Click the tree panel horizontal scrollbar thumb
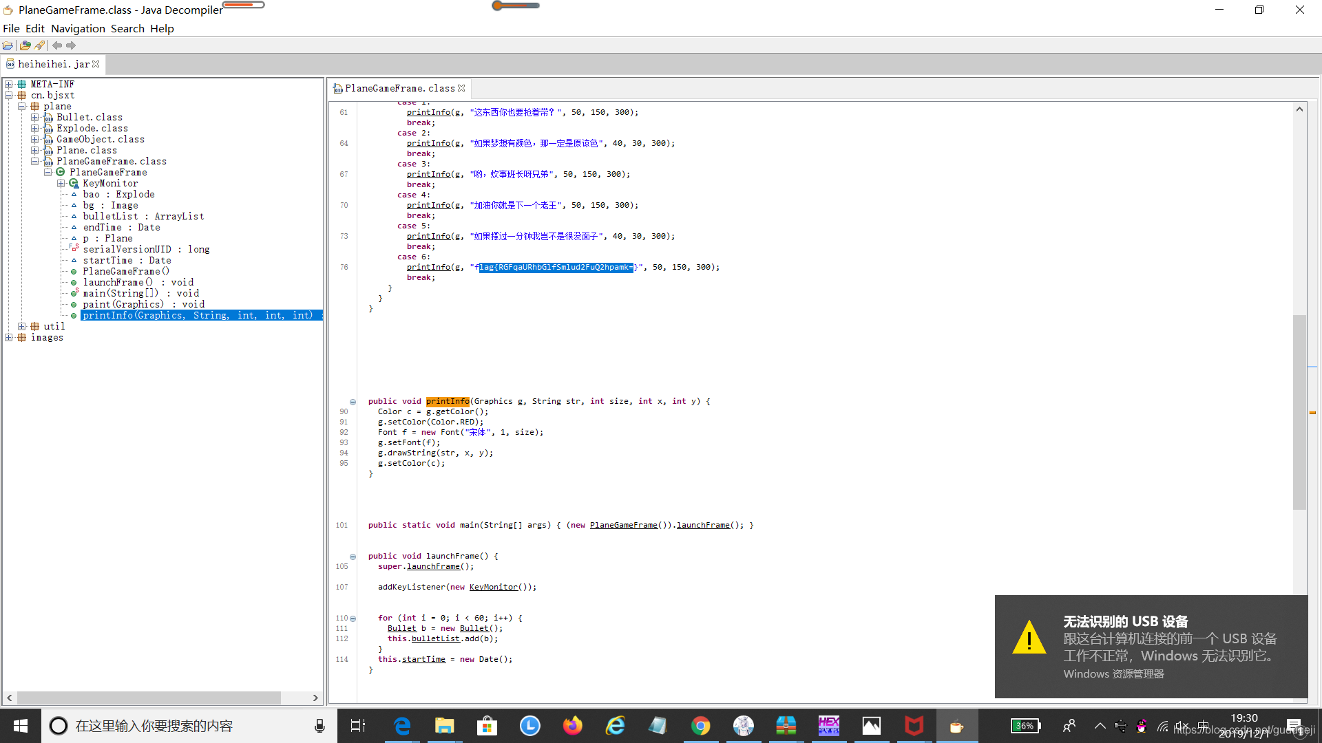Screen dimensions: 1322x743 click(x=148, y=698)
